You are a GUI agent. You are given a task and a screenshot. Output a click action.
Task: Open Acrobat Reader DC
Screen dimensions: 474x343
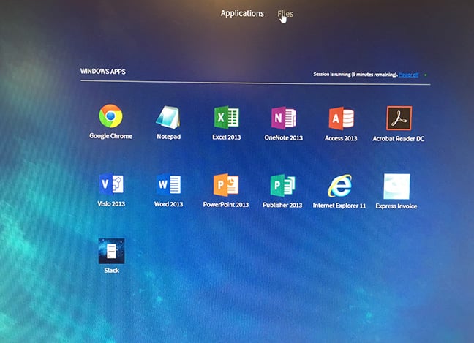pos(399,118)
